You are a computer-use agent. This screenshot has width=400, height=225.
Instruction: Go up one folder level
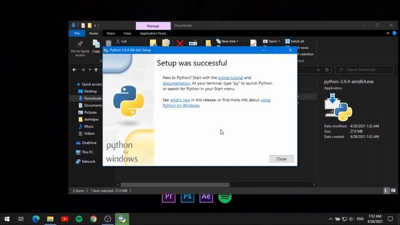(96, 69)
